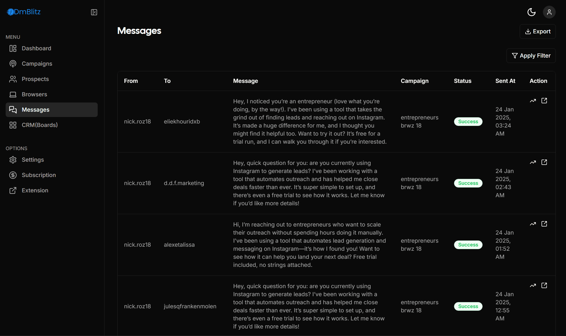Screen dimensions: 566x336
Task: Click the Success badge for eliekhouridxb
Action: coord(468,122)
